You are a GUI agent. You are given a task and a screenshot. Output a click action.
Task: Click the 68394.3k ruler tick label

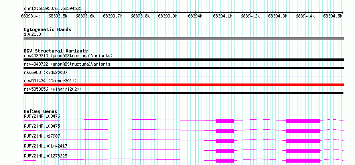click(x=278, y=16)
